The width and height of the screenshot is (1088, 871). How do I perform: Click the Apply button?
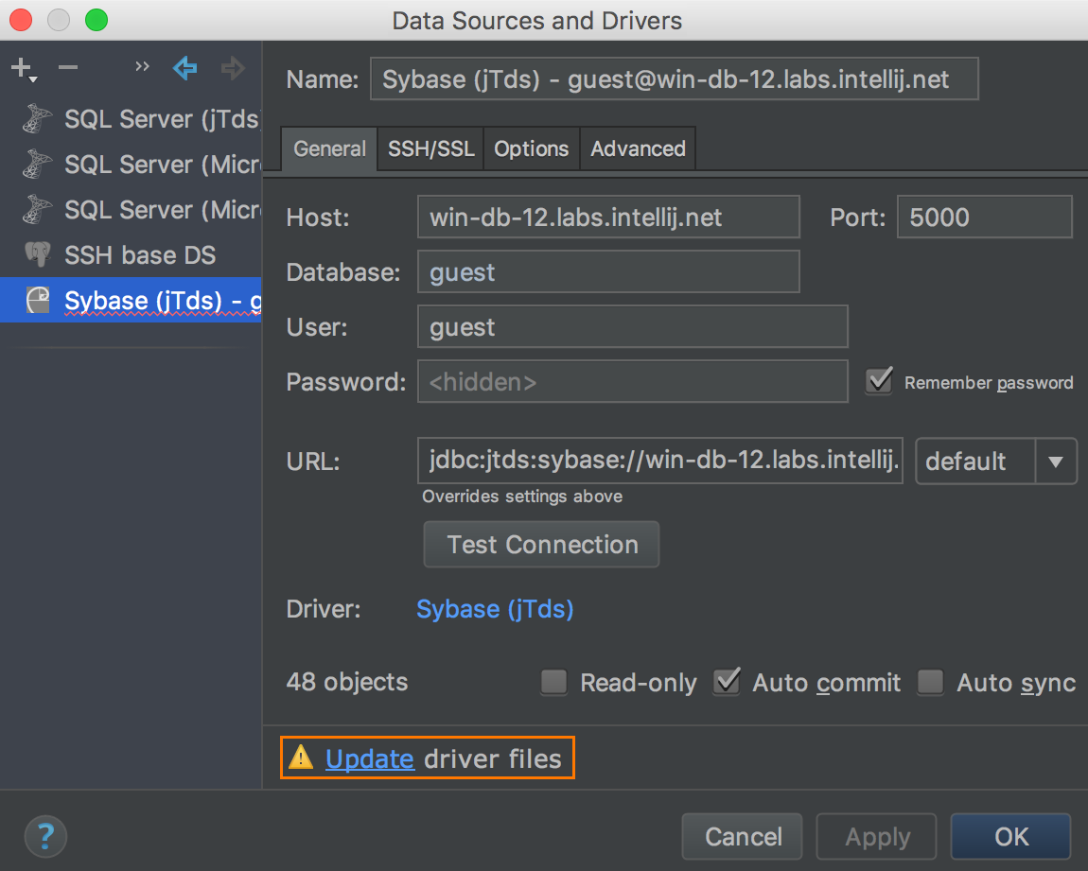(876, 836)
